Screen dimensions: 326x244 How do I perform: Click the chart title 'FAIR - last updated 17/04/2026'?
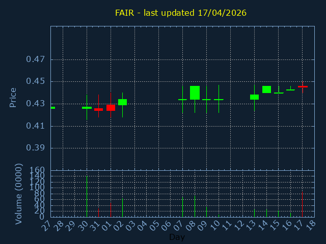point(180,13)
